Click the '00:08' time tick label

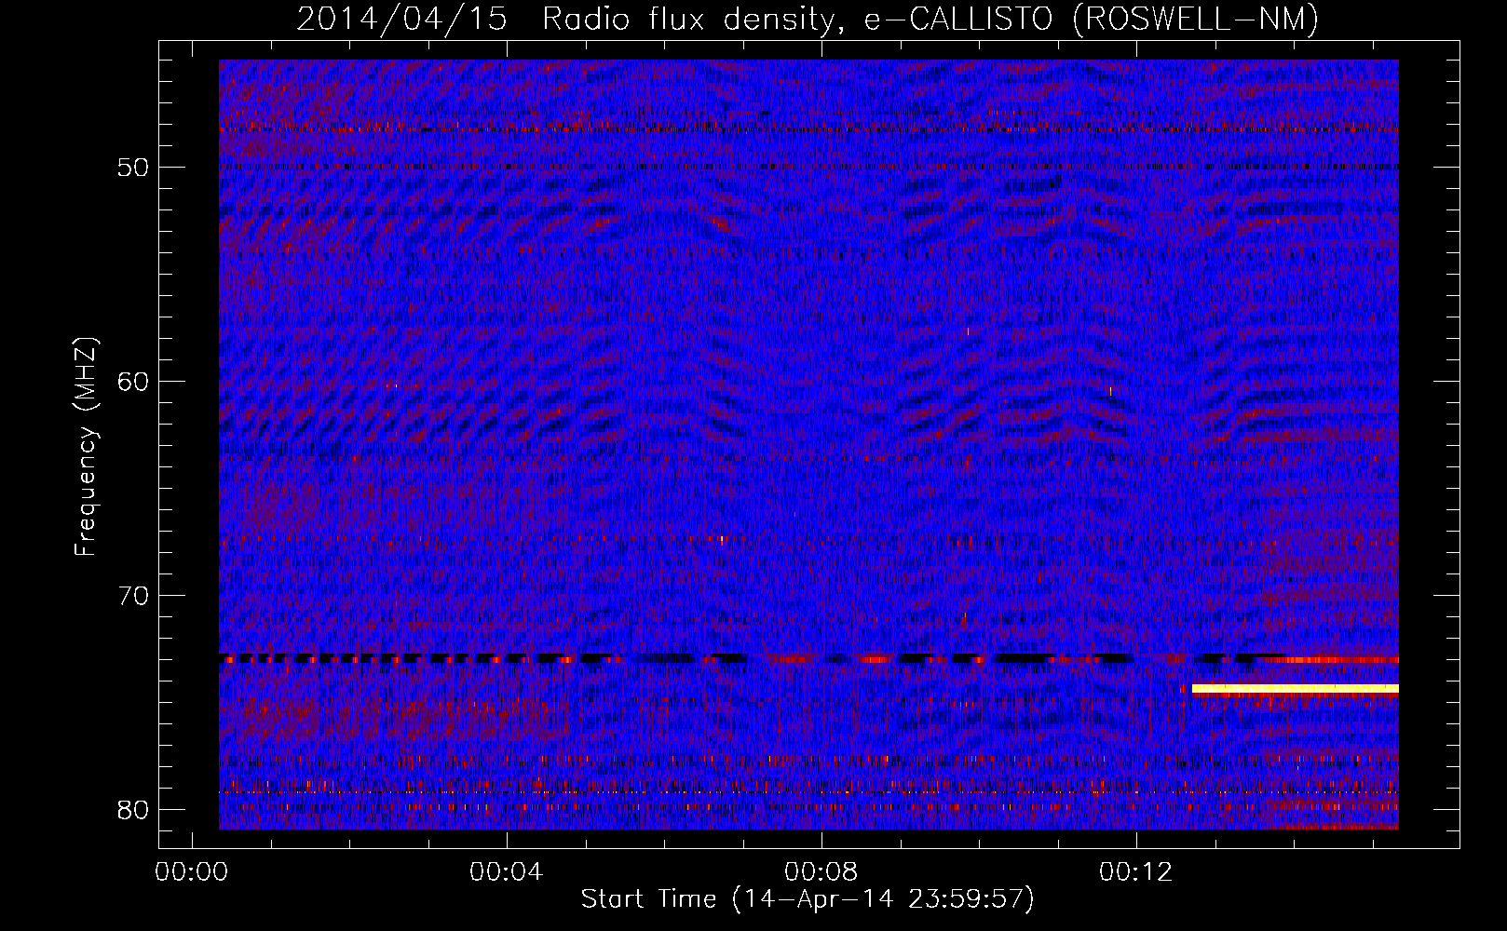(x=821, y=872)
